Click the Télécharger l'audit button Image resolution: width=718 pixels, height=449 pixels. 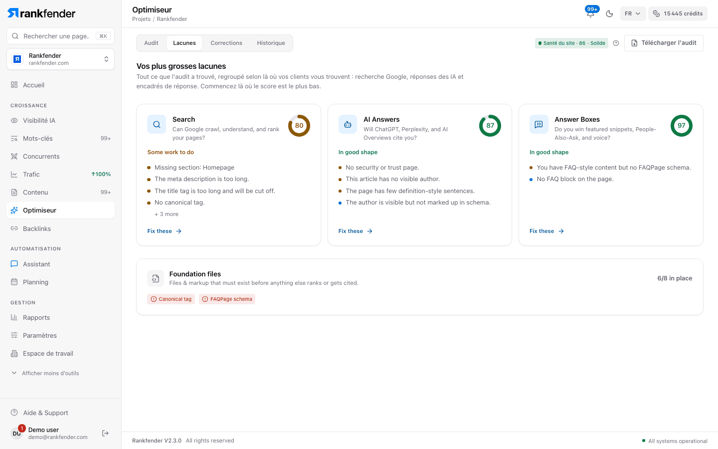point(664,43)
